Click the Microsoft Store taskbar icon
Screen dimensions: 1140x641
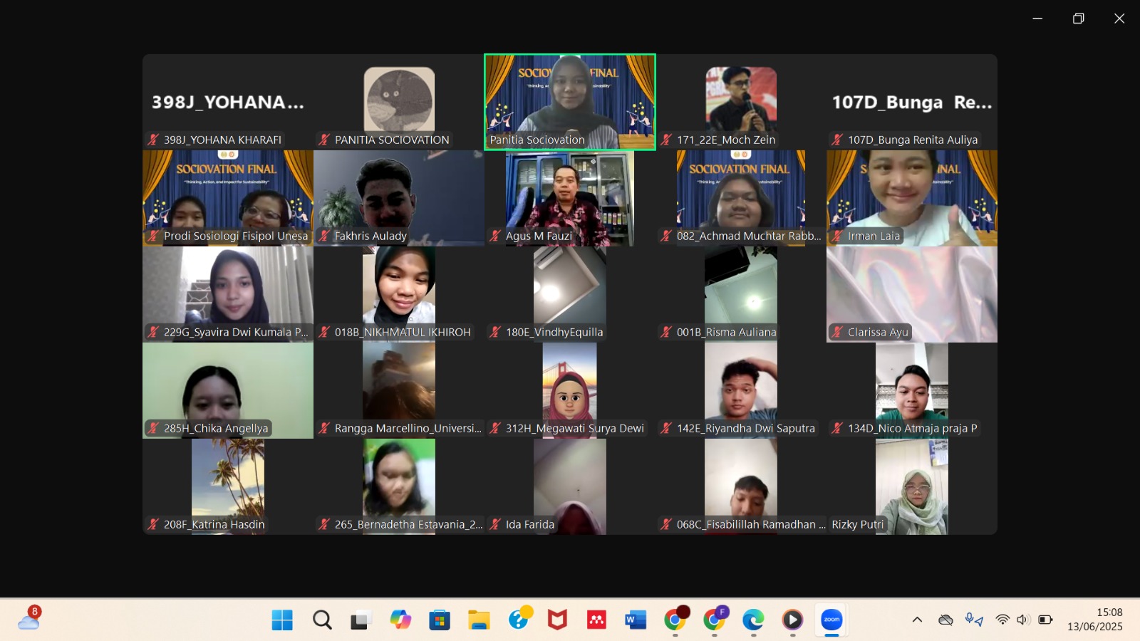[x=440, y=620]
